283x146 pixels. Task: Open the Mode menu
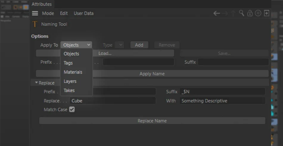48,13
